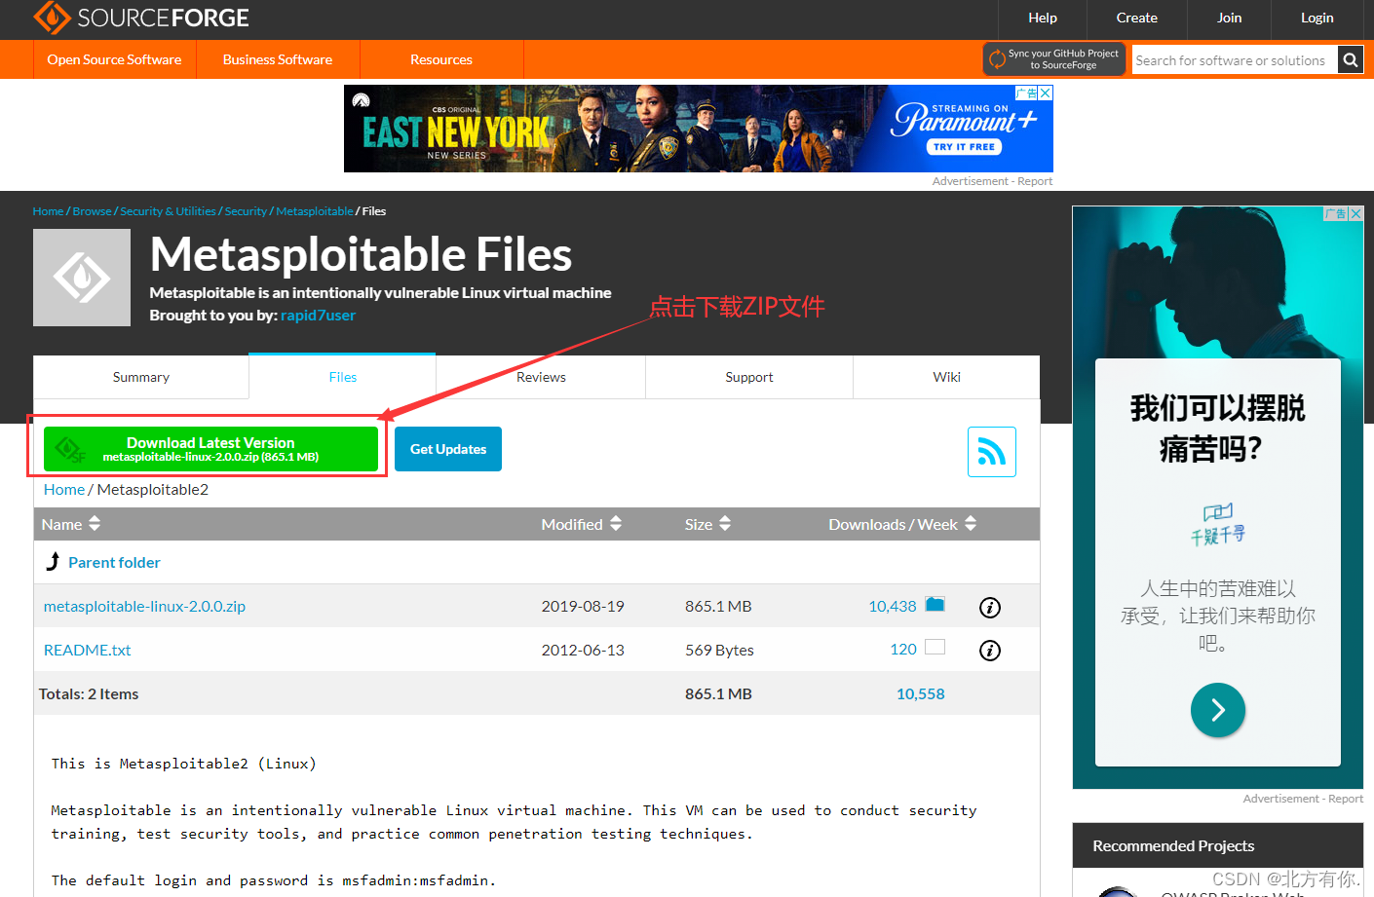Open the Open Source Software menu
This screenshot has height=897, width=1374.
(115, 59)
